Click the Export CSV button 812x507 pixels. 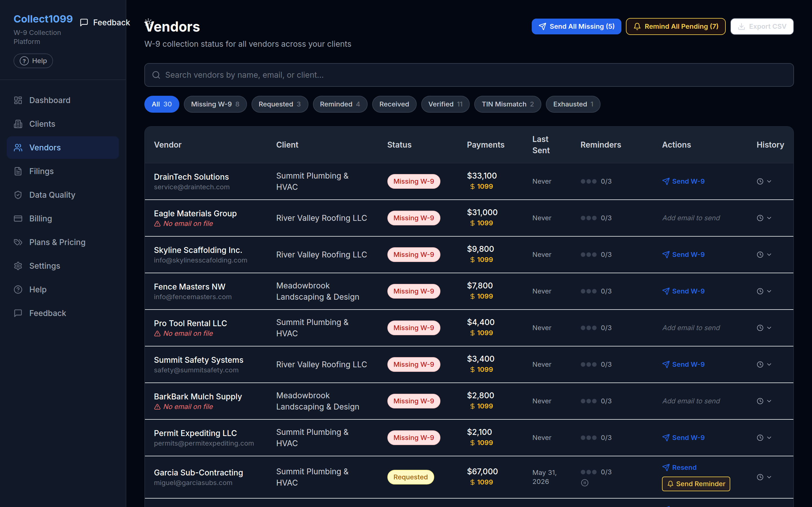tap(762, 26)
